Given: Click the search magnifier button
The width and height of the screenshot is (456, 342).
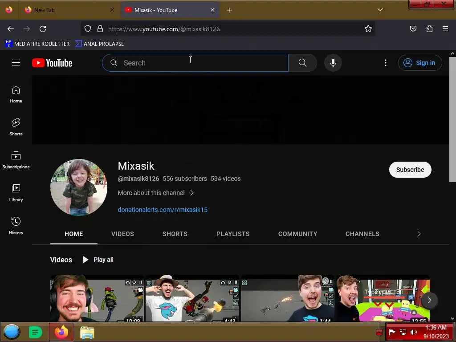Looking at the screenshot, I should tap(302, 63).
